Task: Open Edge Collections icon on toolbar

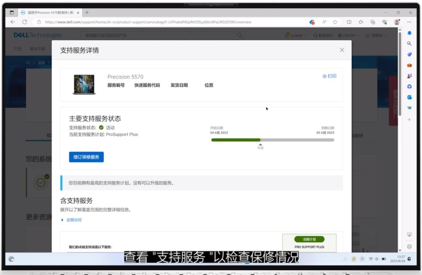Action: (x=373, y=22)
